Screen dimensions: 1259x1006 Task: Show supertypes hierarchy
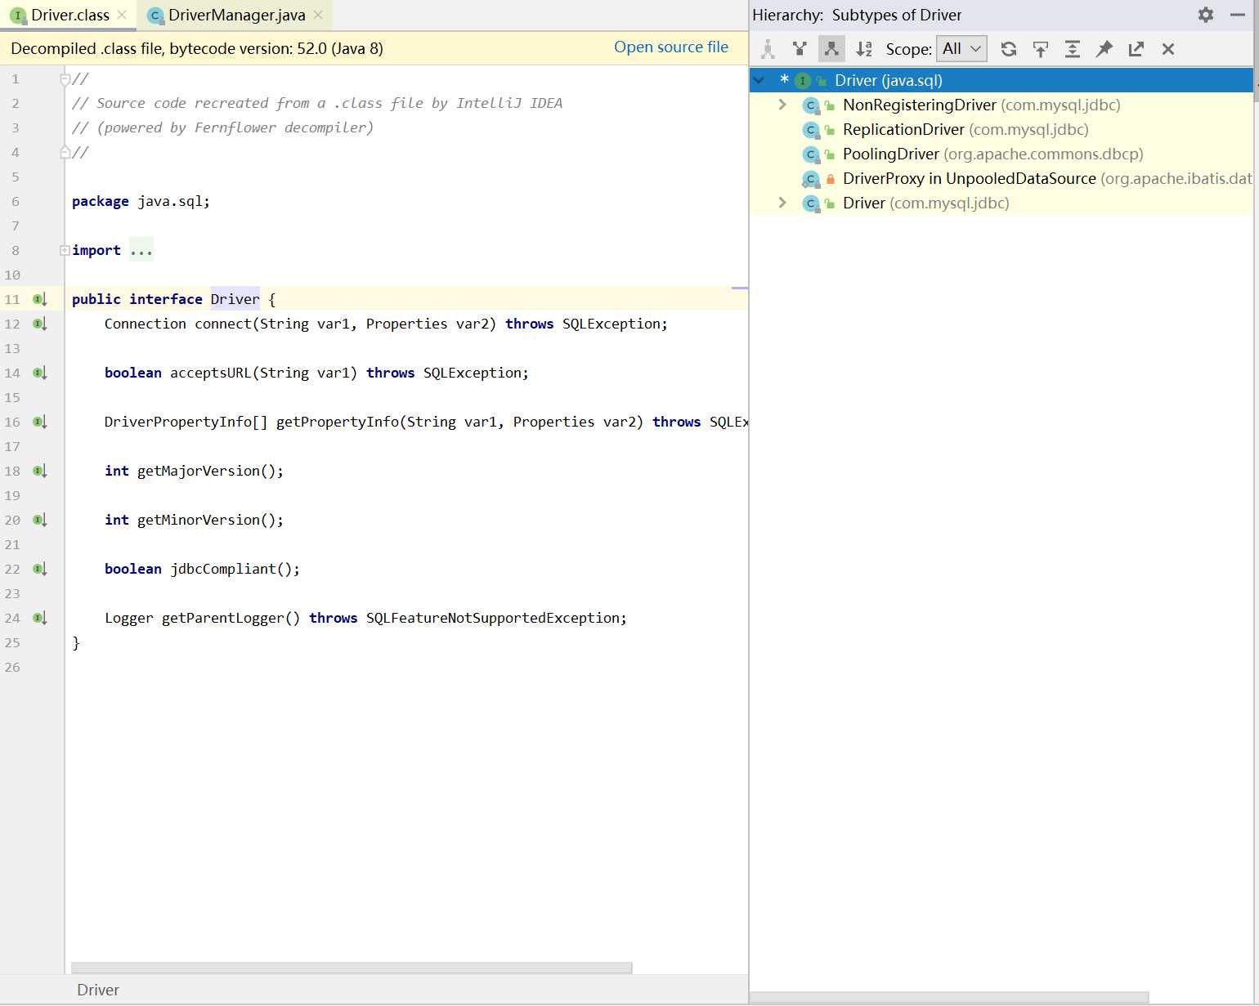click(800, 49)
